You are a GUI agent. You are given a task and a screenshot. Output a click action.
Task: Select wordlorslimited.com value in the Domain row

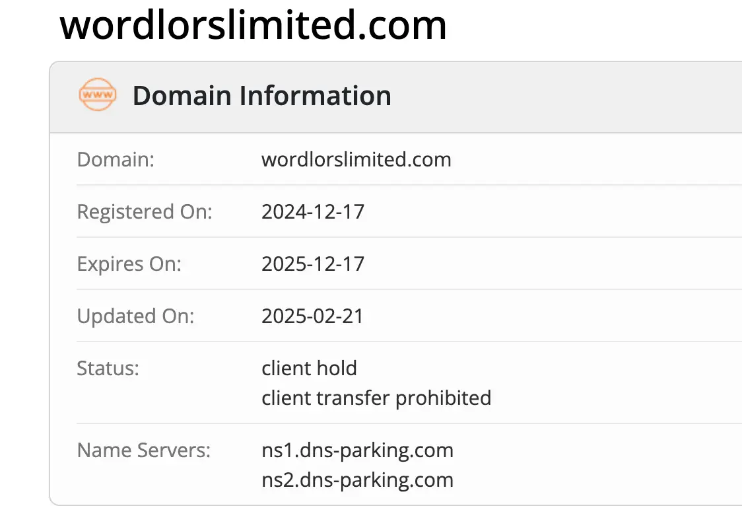pyautogui.click(x=356, y=160)
